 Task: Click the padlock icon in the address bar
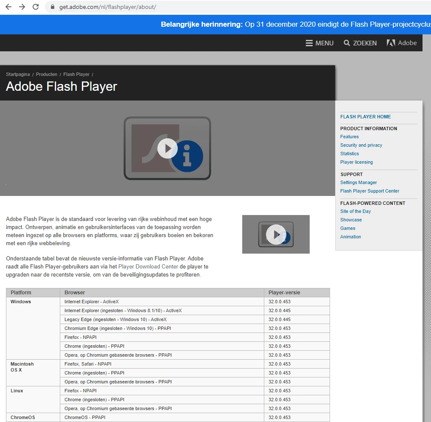(53, 7)
